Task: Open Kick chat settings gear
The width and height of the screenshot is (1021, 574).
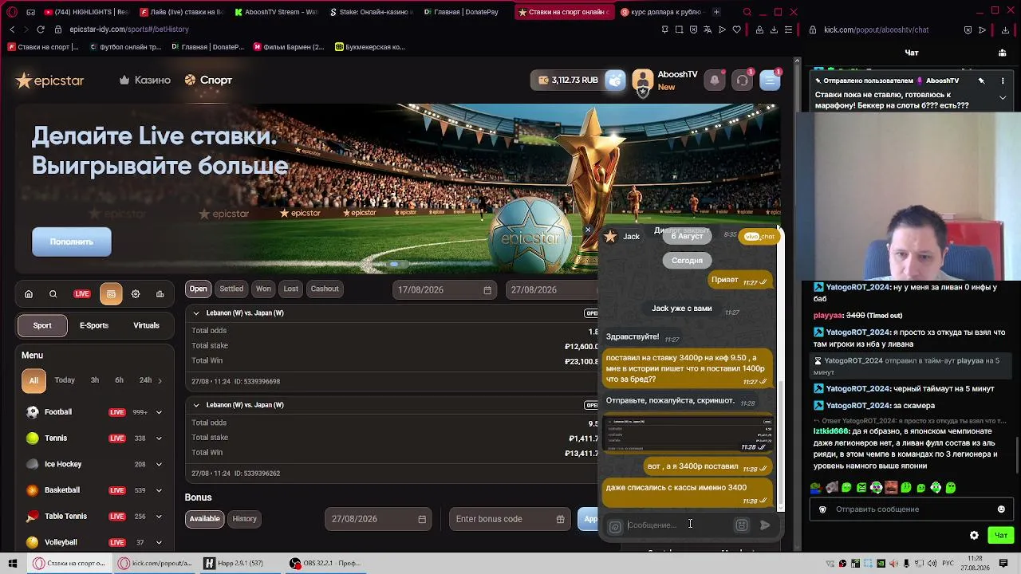Action: (x=974, y=535)
